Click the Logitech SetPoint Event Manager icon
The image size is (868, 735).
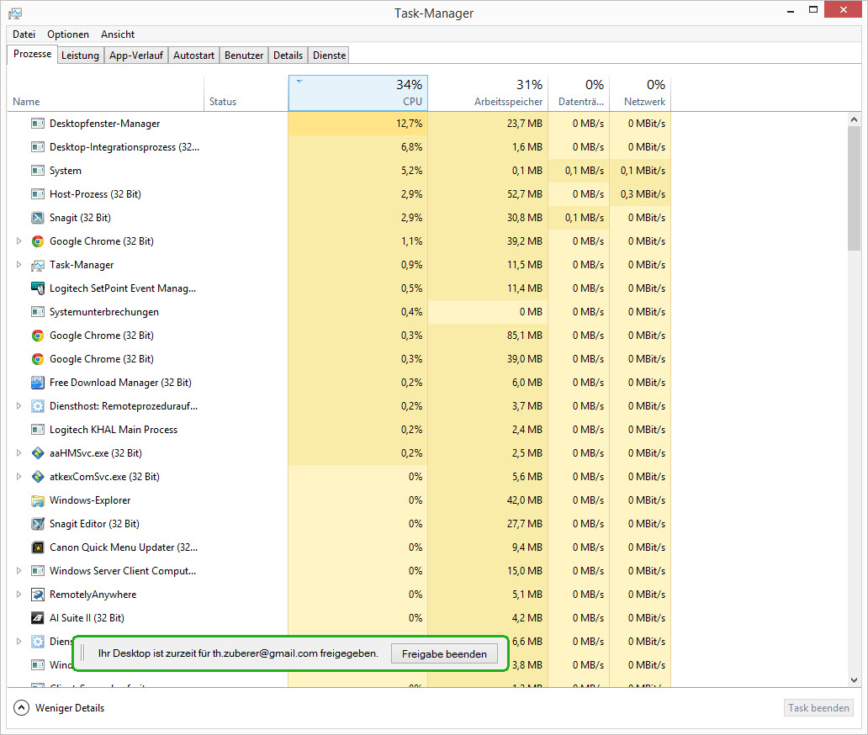point(38,288)
